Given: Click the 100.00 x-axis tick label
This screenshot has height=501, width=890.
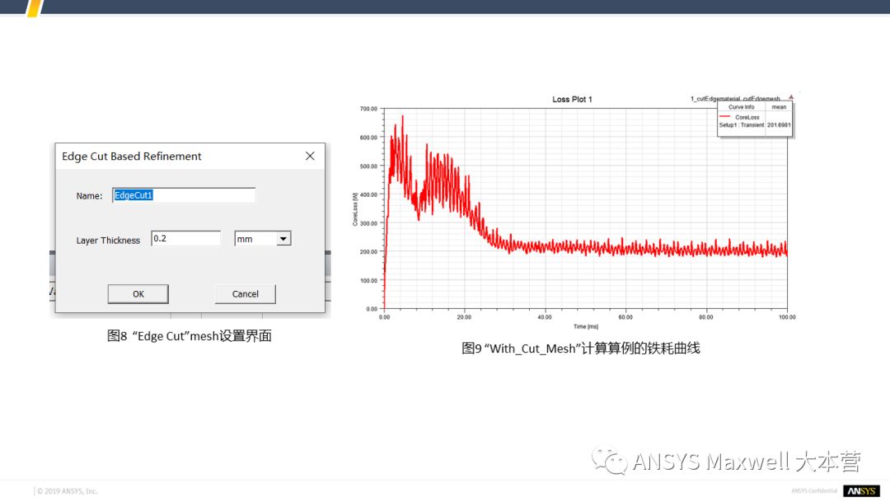Looking at the screenshot, I should coord(787,317).
